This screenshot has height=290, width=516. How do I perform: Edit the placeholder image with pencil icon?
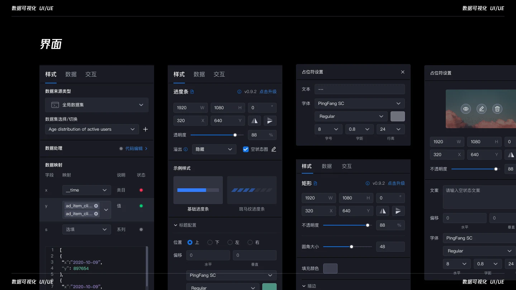point(482,109)
